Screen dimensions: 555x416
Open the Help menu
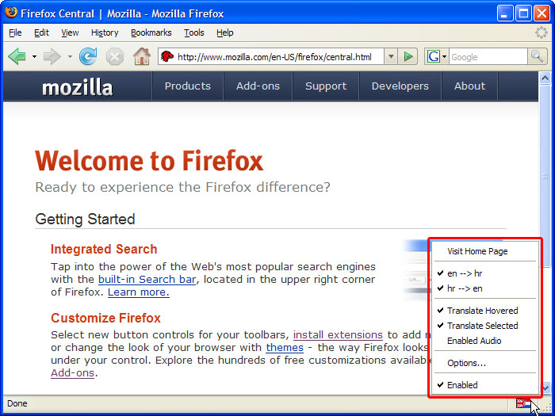click(x=224, y=32)
